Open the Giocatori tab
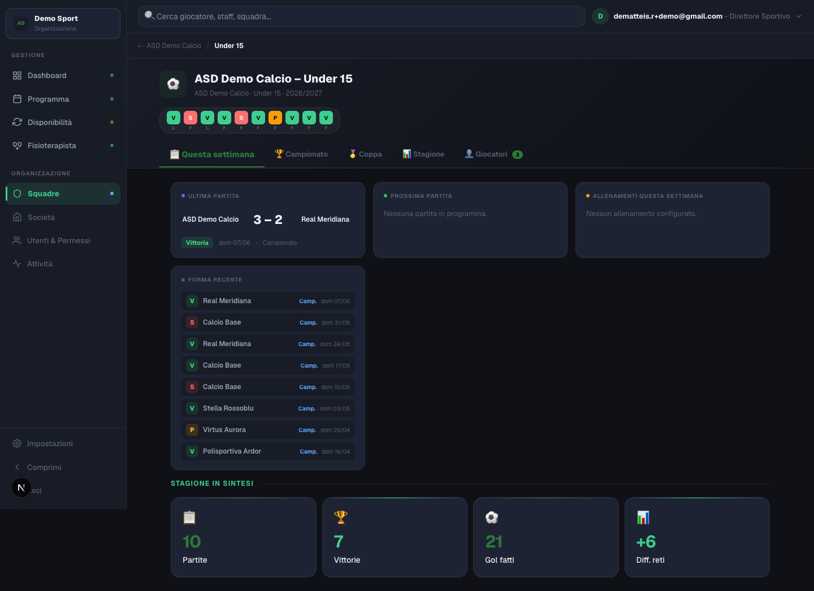The height and width of the screenshot is (591, 814). tap(493, 154)
